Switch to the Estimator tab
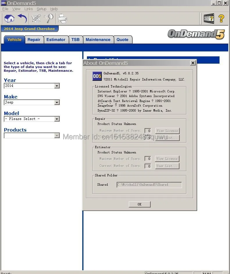Viewport: 230px width, 274px height. [56, 40]
